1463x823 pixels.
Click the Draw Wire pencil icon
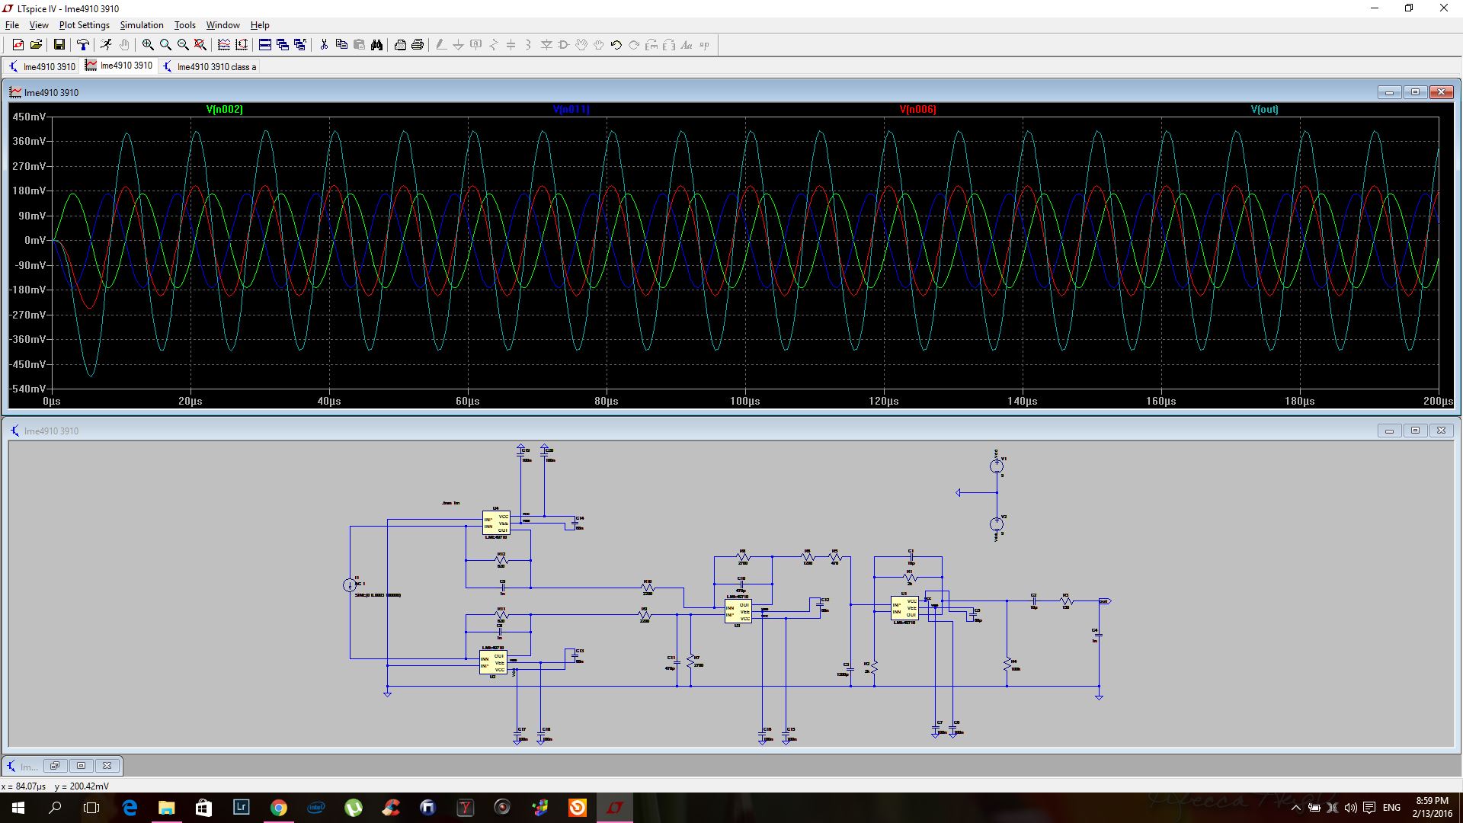pyautogui.click(x=440, y=45)
